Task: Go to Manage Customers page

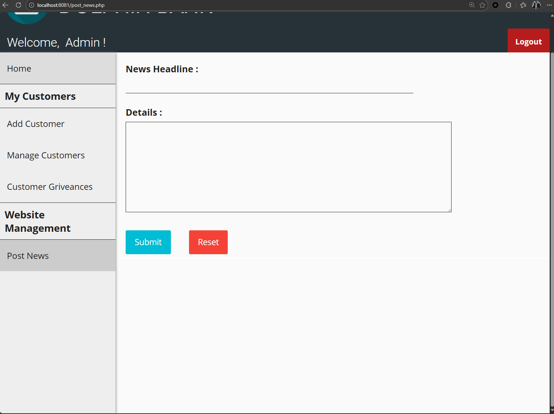Action: [46, 155]
